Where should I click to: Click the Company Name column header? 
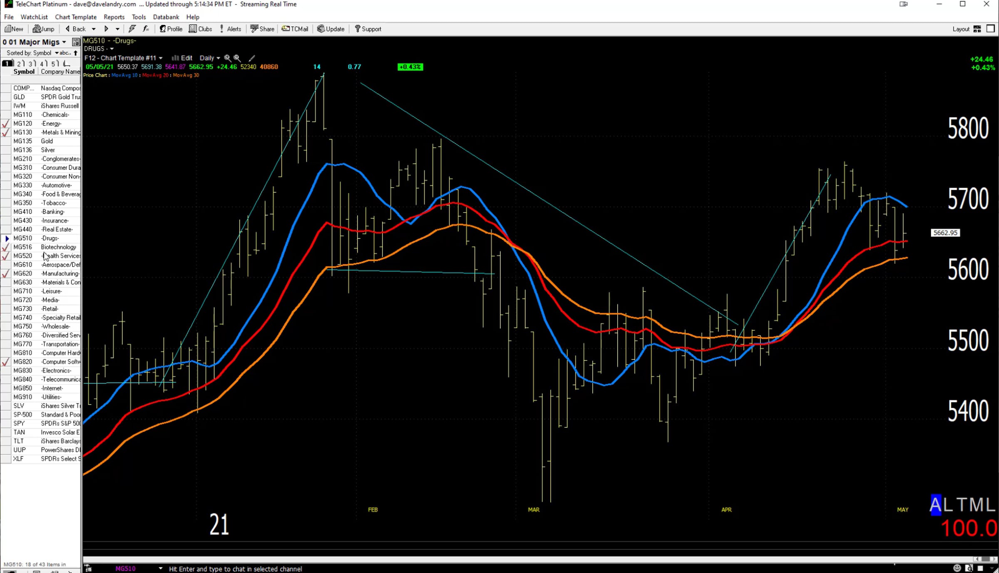[60, 72]
